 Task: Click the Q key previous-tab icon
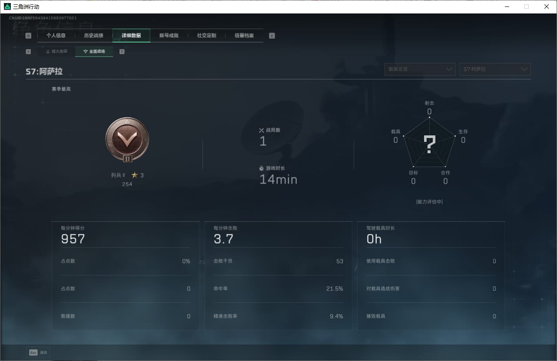click(x=28, y=36)
